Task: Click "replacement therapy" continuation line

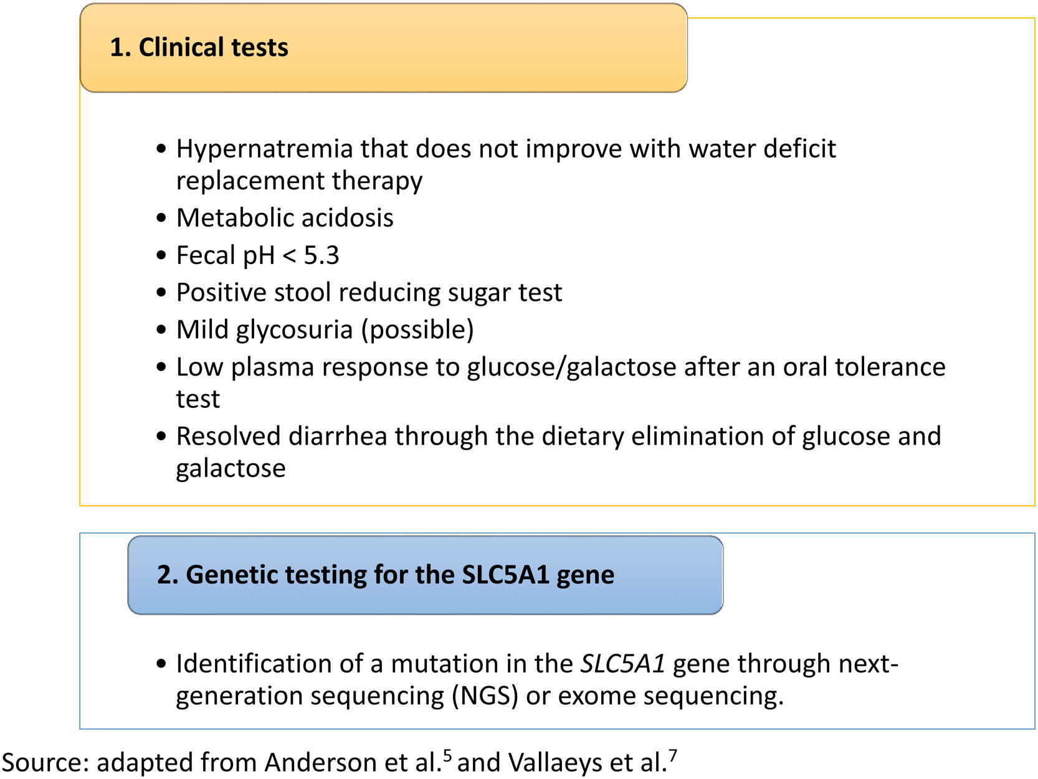Action: click(x=299, y=181)
